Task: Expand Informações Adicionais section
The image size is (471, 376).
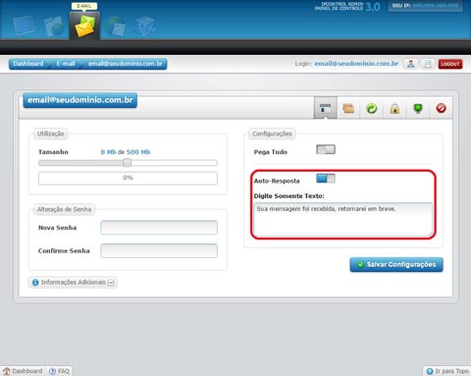Action: (73, 283)
